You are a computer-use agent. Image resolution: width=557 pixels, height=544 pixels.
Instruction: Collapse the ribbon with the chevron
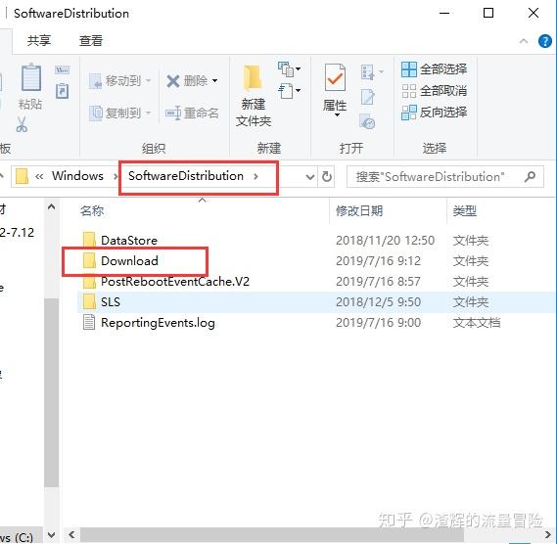point(524,41)
